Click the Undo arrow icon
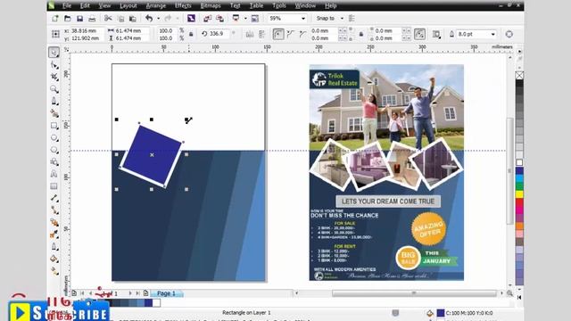 (149, 18)
